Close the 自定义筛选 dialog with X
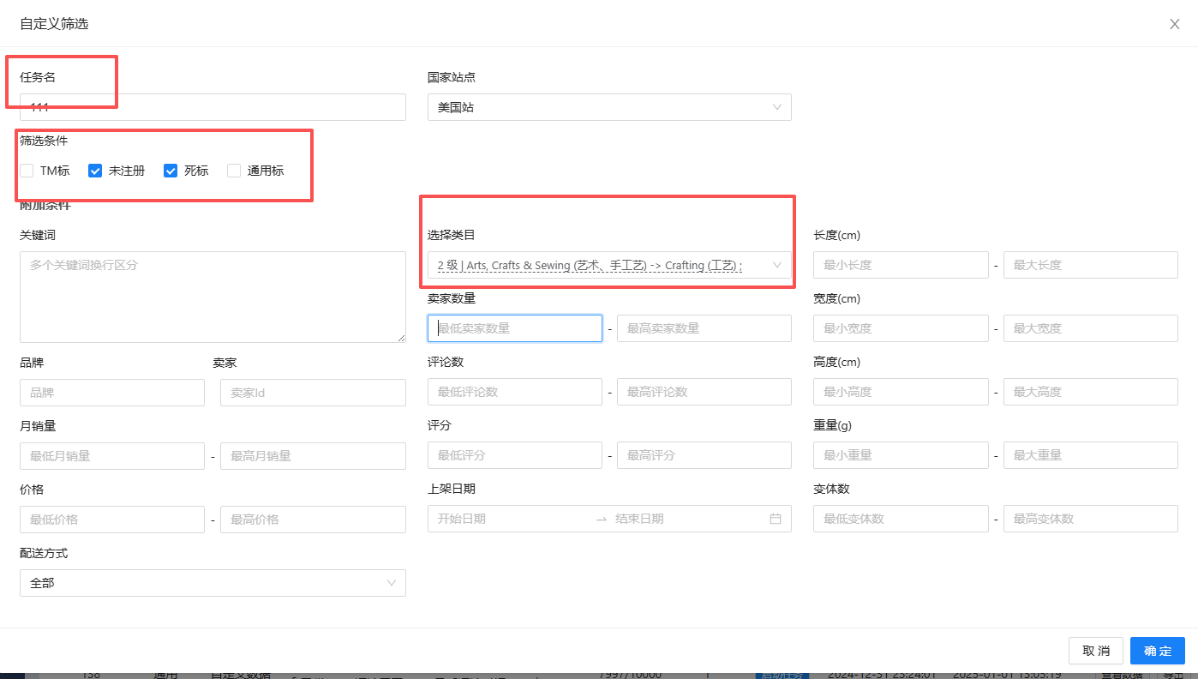The height and width of the screenshot is (679, 1198). pos(1174,24)
